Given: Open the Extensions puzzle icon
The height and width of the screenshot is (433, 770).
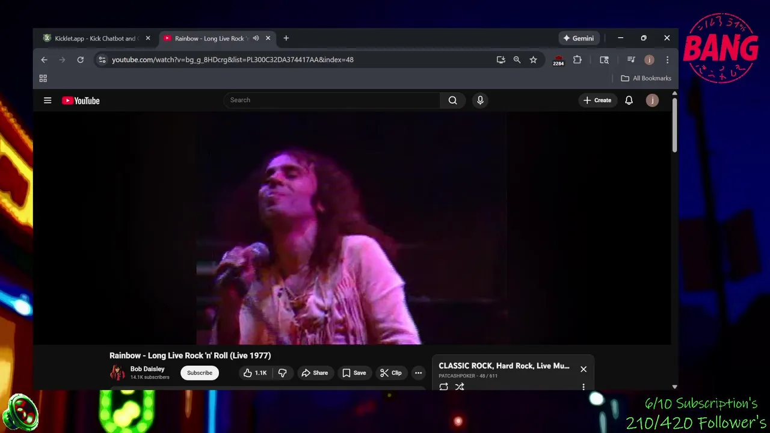Looking at the screenshot, I should 577,60.
